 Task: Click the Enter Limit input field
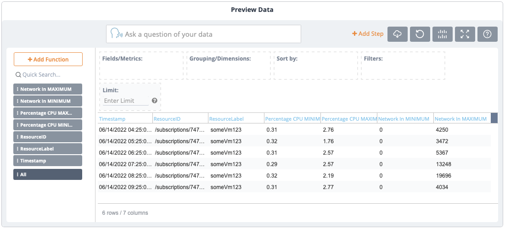[x=125, y=101]
